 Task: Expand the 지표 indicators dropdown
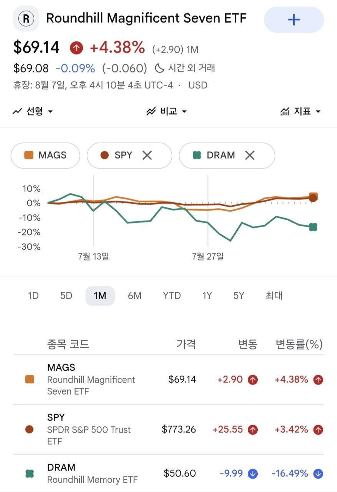300,111
